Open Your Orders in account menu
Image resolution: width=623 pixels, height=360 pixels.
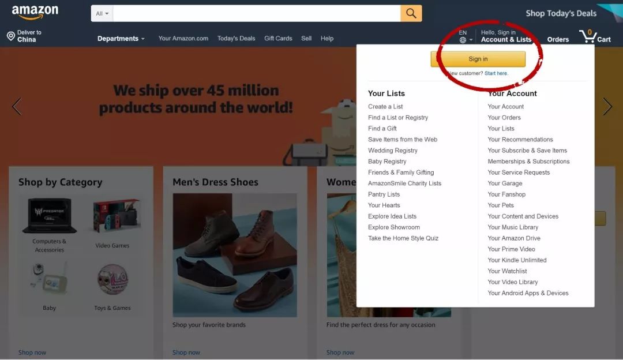click(504, 118)
